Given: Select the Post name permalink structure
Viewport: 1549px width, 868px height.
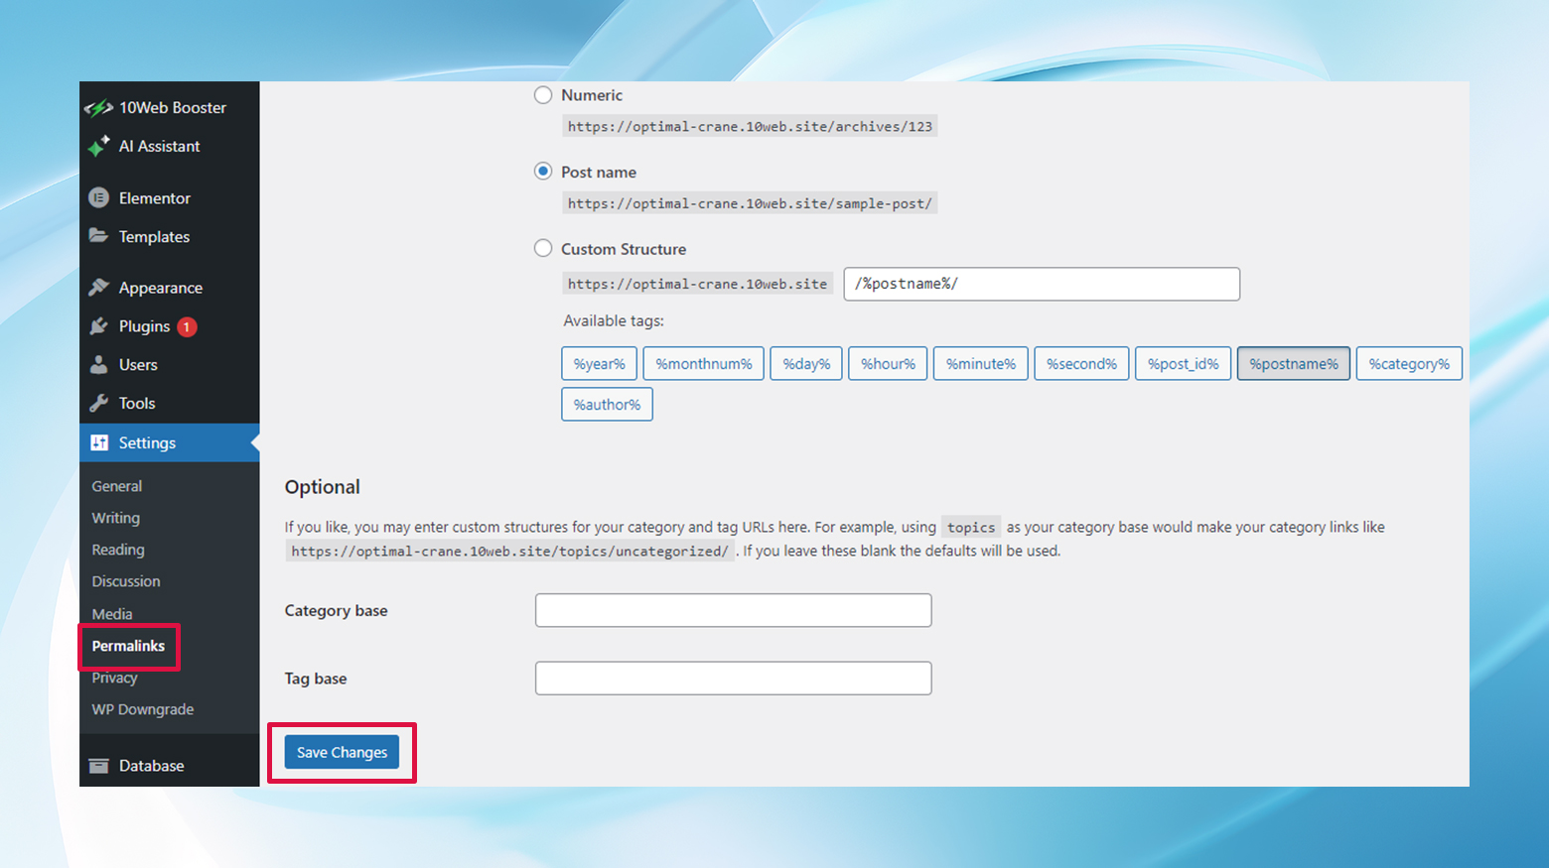Looking at the screenshot, I should tap(543, 171).
